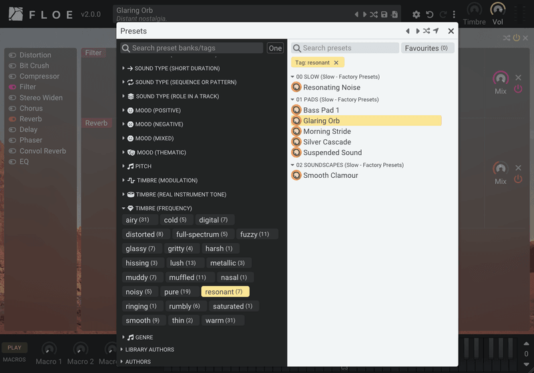Load next preset using Presets right arrow
The image size is (534, 373).
pos(418,31)
